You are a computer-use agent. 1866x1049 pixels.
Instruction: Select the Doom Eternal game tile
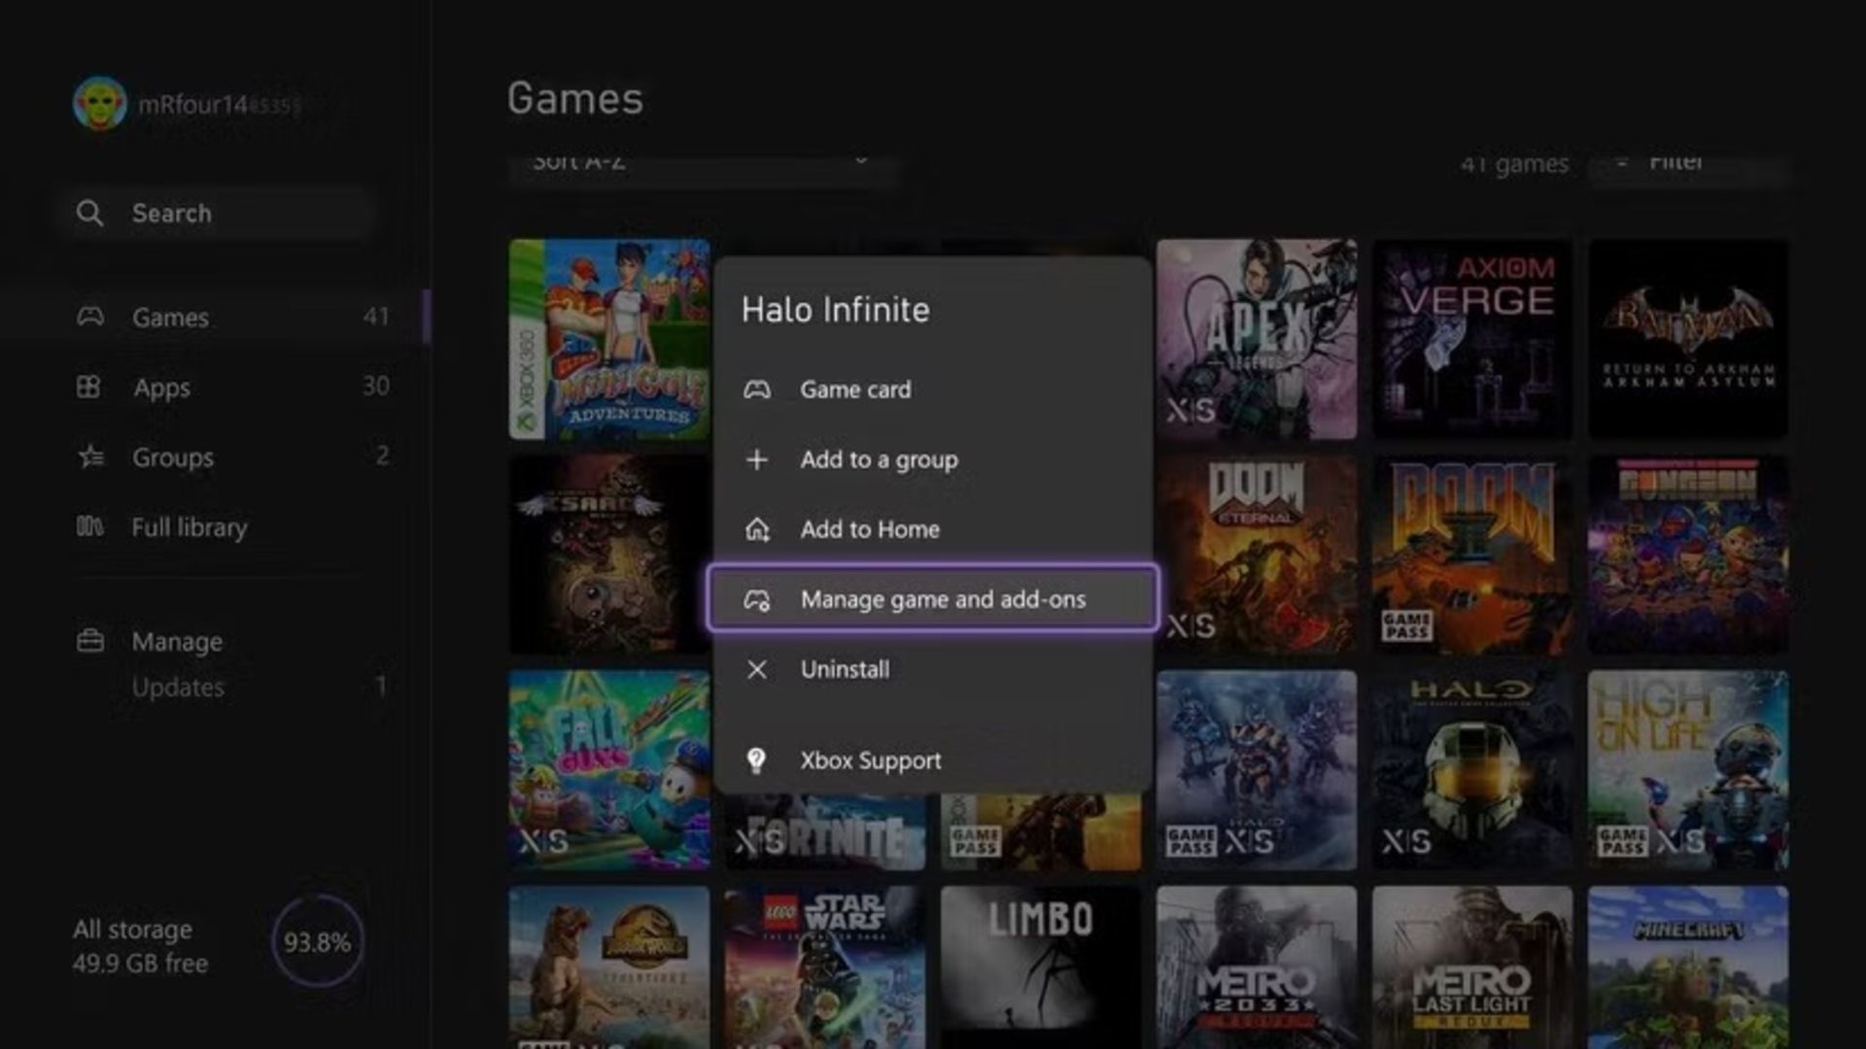click(x=1256, y=554)
